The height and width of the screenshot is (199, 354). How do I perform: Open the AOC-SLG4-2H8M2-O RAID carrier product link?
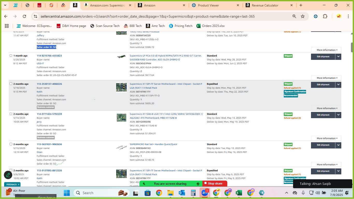tap(166, 58)
